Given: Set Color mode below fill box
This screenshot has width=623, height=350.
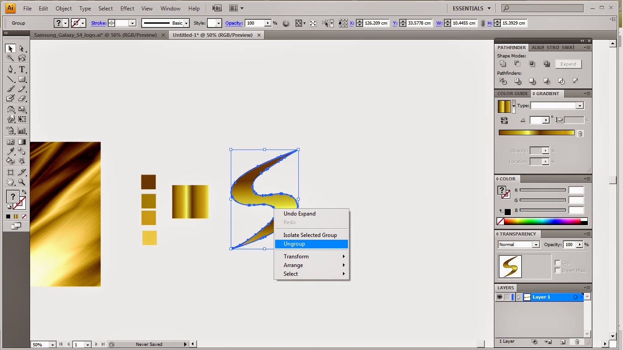Looking at the screenshot, I should 8,216.
